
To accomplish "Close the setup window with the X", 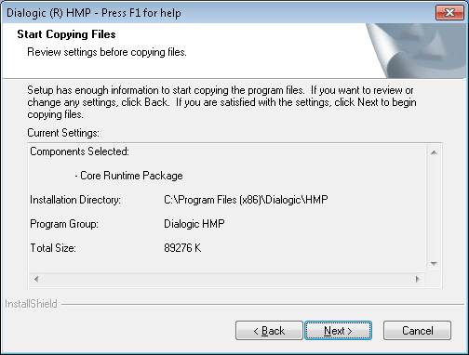I will pyautogui.click(x=449, y=13).
